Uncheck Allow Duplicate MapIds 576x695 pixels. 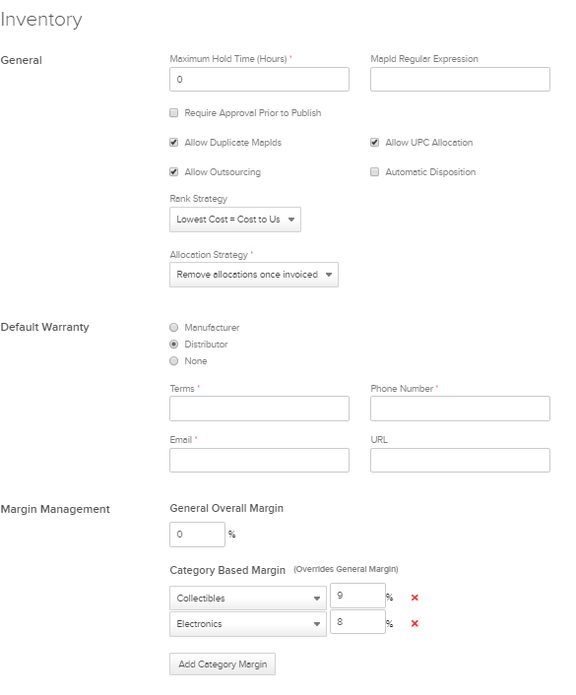174,143
